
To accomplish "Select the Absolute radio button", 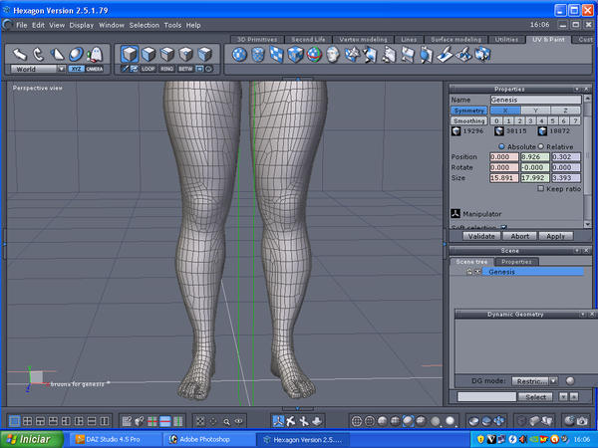I will point(500,145).
